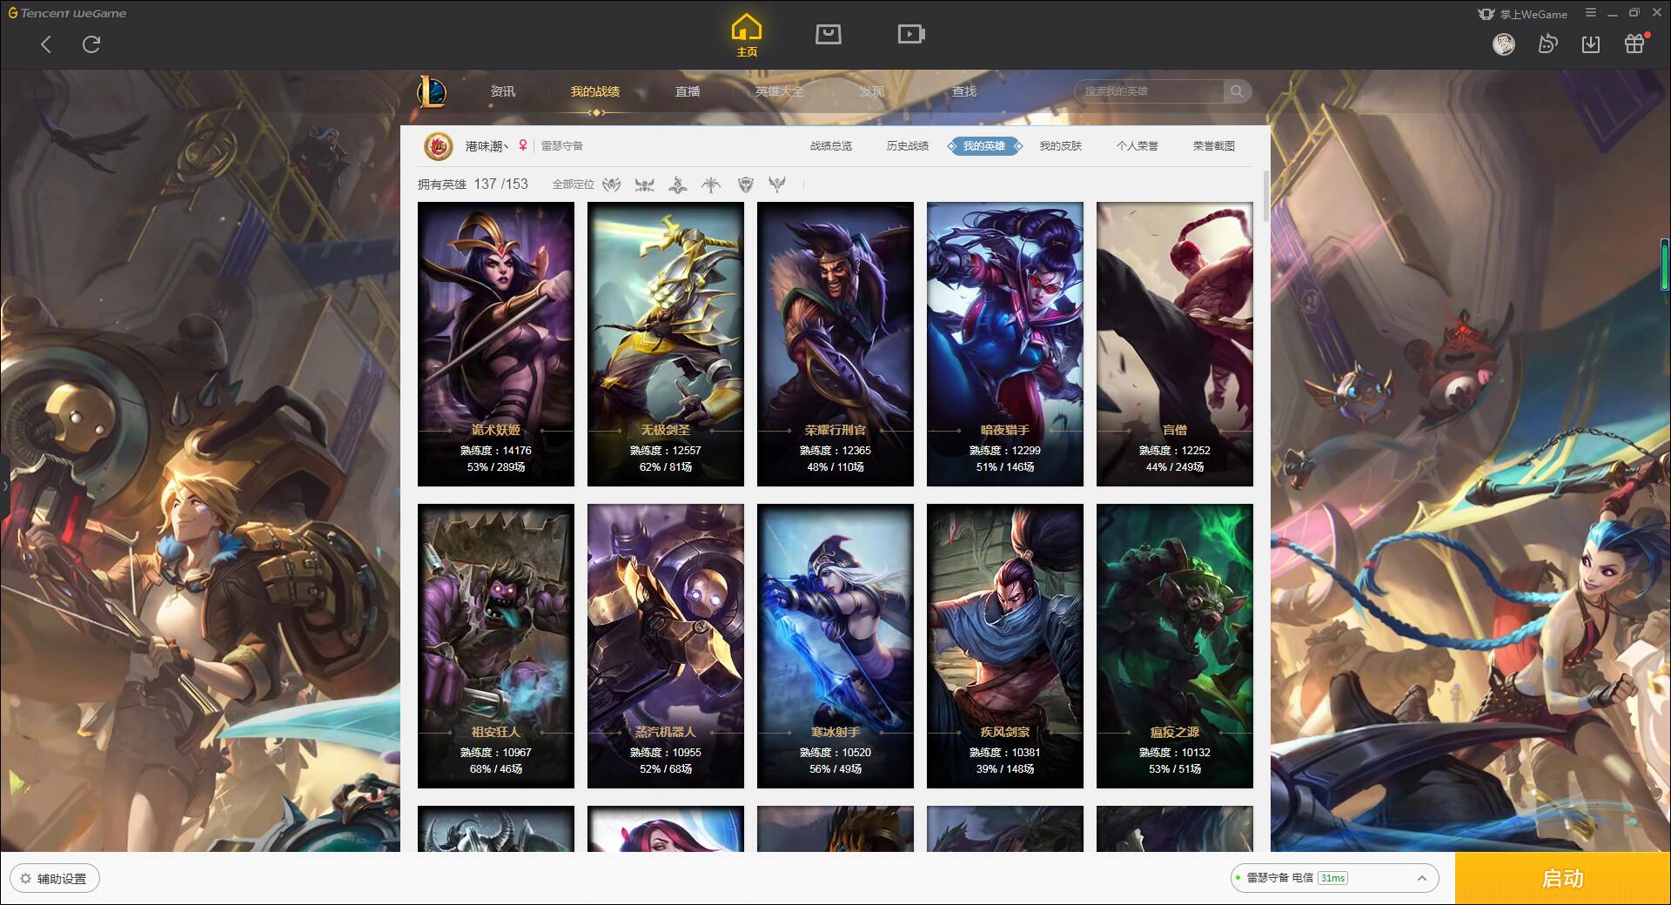Switch to the 战绩总览 sub-tab

831,146
